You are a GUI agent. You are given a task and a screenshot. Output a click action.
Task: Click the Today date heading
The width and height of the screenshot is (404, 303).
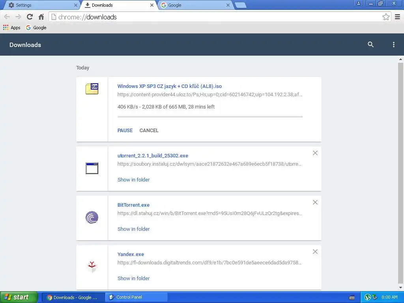coord(83,68)
